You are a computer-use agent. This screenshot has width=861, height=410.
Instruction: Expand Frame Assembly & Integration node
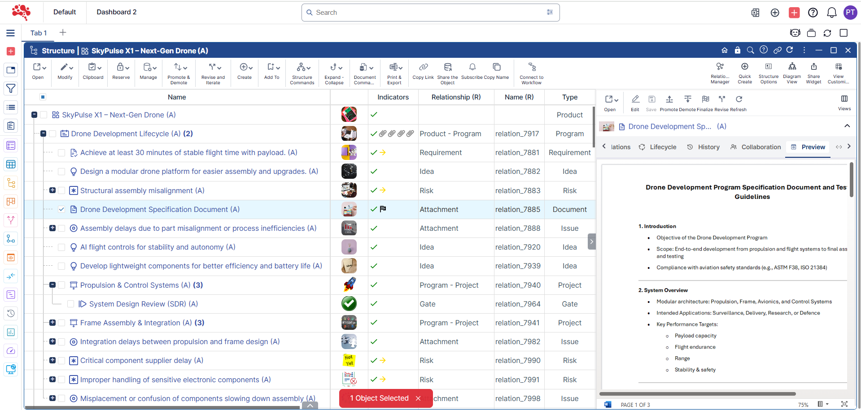[52, 323]
